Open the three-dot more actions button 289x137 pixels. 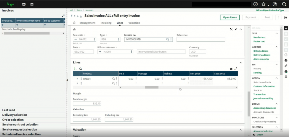click(279, 17)
